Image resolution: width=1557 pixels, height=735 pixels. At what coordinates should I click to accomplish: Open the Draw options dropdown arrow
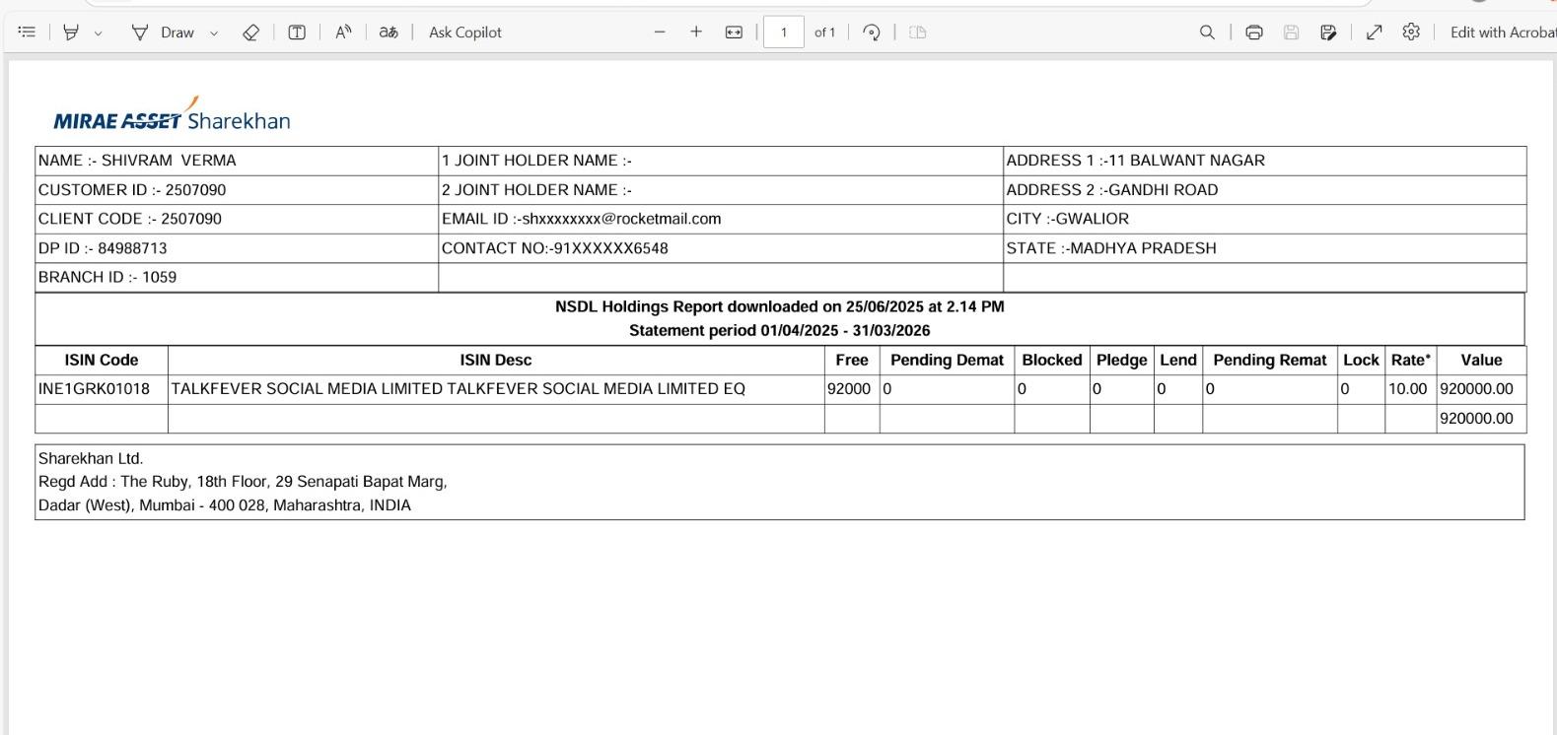[x=214, y=33]
